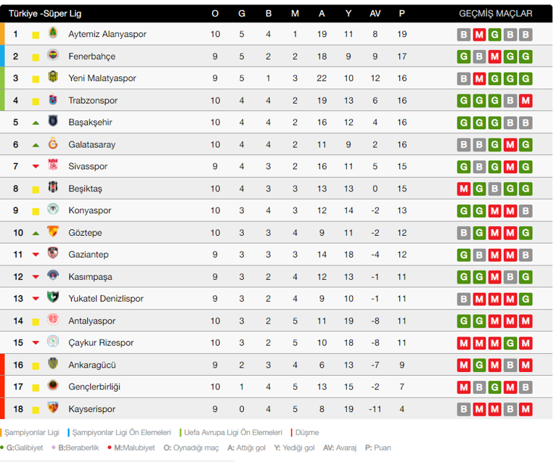
Task: Click Trabzonspor's red M last-match badge
Action: point(526,100)
